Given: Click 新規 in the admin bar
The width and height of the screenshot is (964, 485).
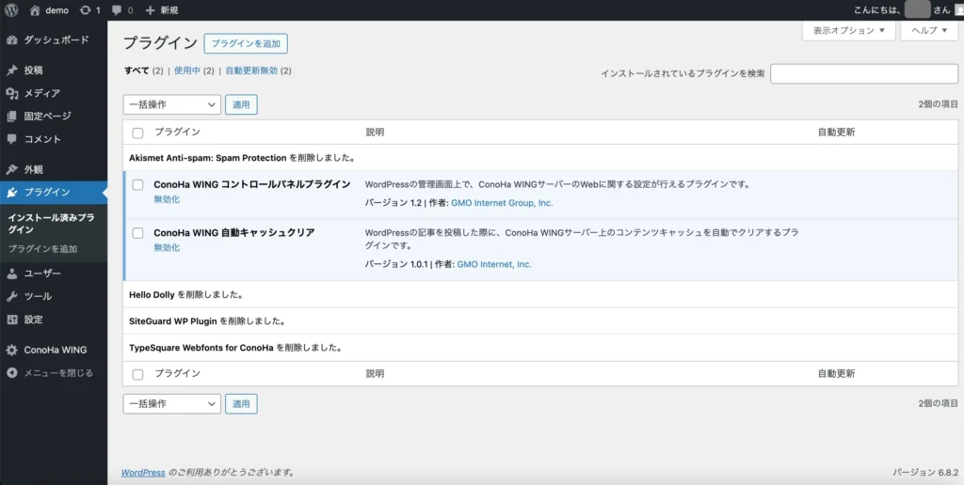Looking at the screenshot, I should coord(169,10).
